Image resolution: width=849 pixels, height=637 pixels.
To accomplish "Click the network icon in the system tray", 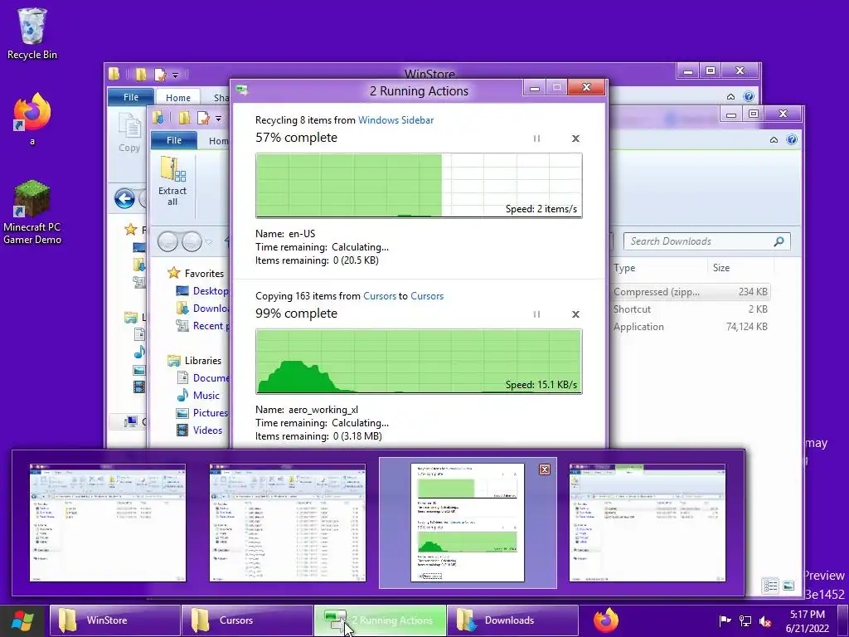I will tap(745, 620).
